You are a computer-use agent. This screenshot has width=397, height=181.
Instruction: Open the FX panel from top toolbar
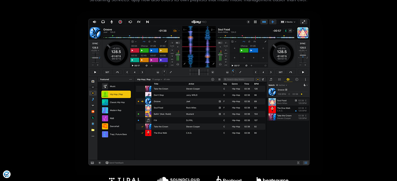pos(139,22)
